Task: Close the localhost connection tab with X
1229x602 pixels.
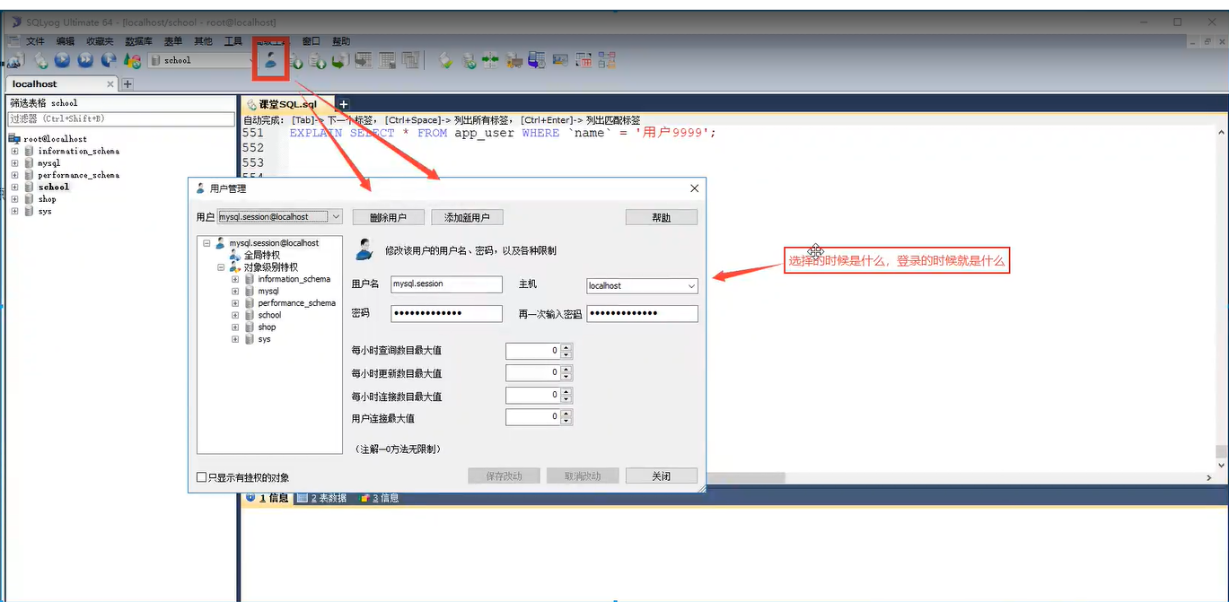Action: tap(110, 83)
